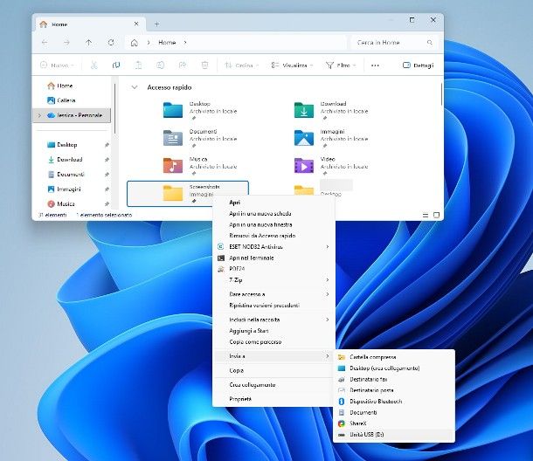This screenshot has width=533, height=461.
Task: Open the Musica folder tile
Action: coord(201,165)
